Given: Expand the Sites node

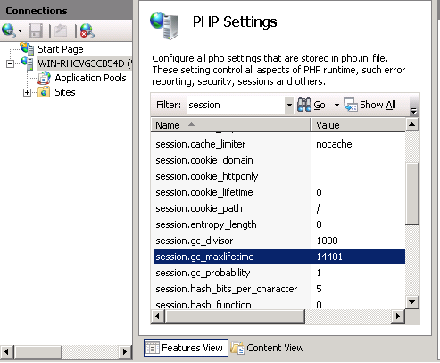Looking at the screenshot, I should (27, 92).
